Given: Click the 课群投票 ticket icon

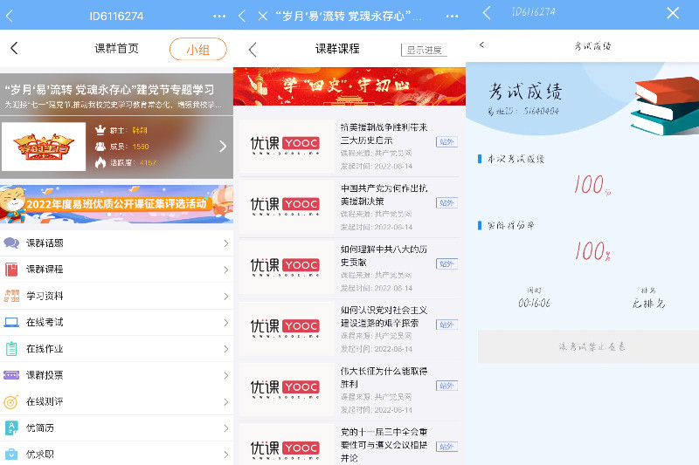Looking at the screenshot, I should pos(11,375).
